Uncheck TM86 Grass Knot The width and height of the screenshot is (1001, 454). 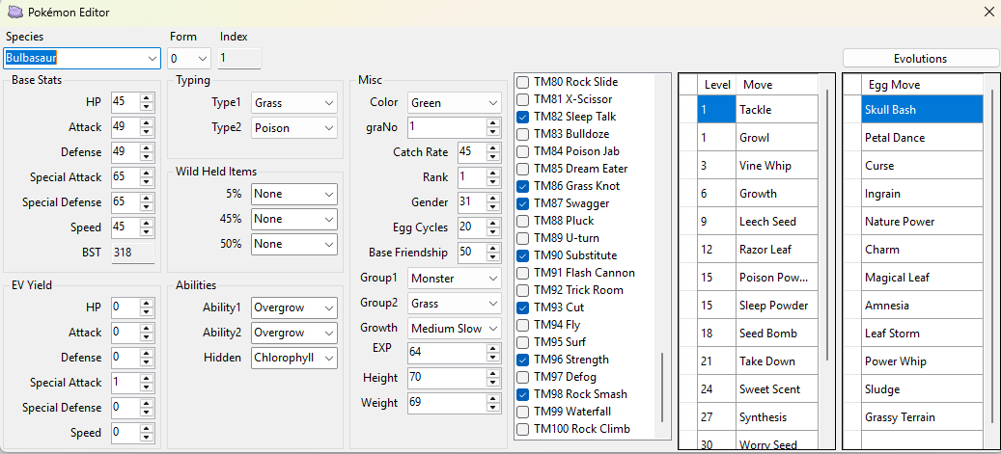pyautogui.click(x=522, y=186)
